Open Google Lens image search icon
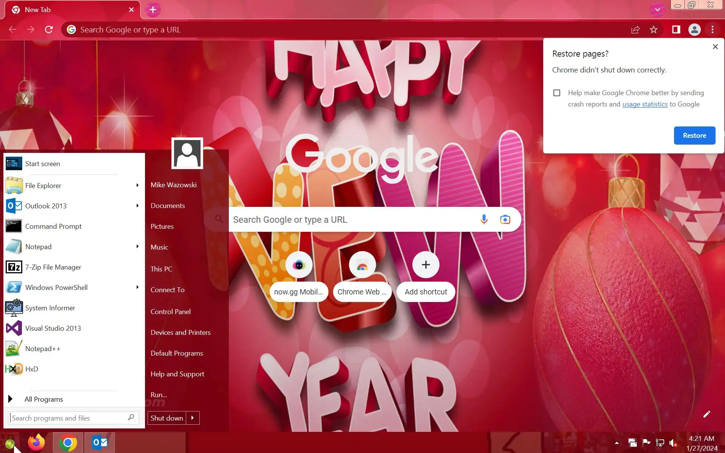The width and height of the screenshot is (725, 453). tap(505, 219)
